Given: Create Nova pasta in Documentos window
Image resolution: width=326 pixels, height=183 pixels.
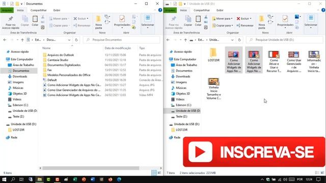Looking at the screenshot, I should pyautogui.click(x=98, y=22).
